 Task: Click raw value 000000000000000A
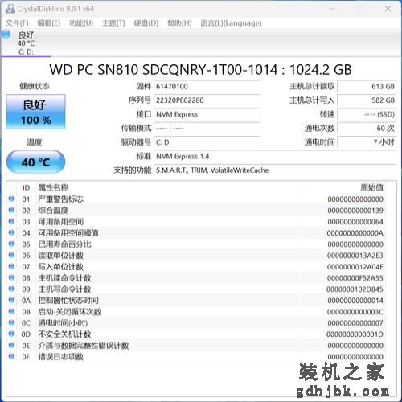(355, 233)
